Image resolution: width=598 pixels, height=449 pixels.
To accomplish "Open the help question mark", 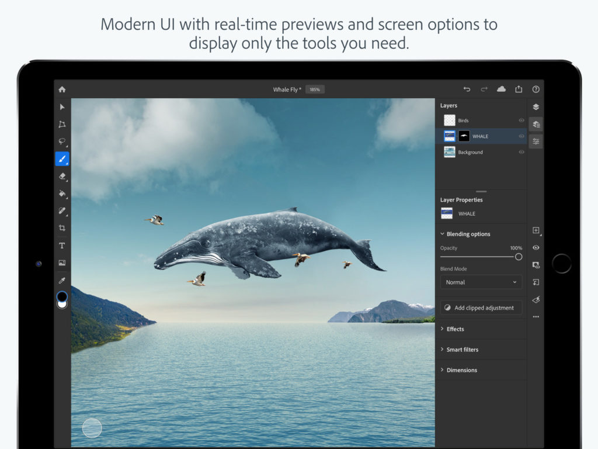I will [x=536, y=89].
